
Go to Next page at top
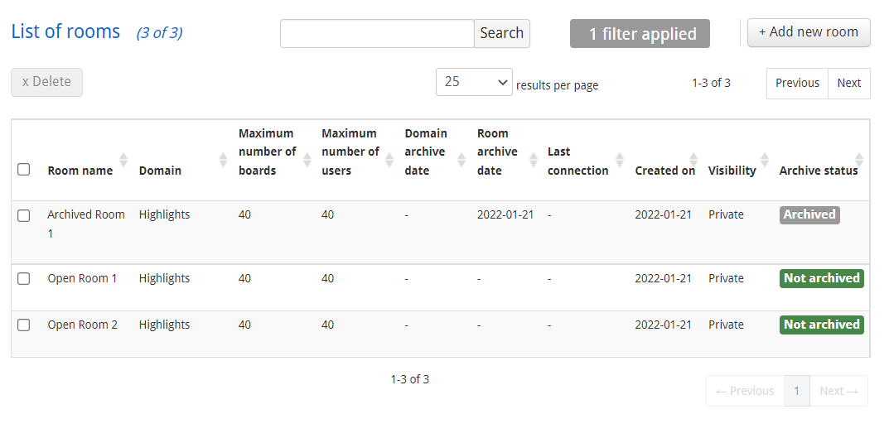click(x=849, y=84)
